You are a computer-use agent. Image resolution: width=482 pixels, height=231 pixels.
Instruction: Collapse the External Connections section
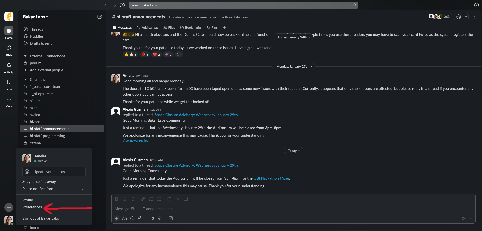point(25,56)
